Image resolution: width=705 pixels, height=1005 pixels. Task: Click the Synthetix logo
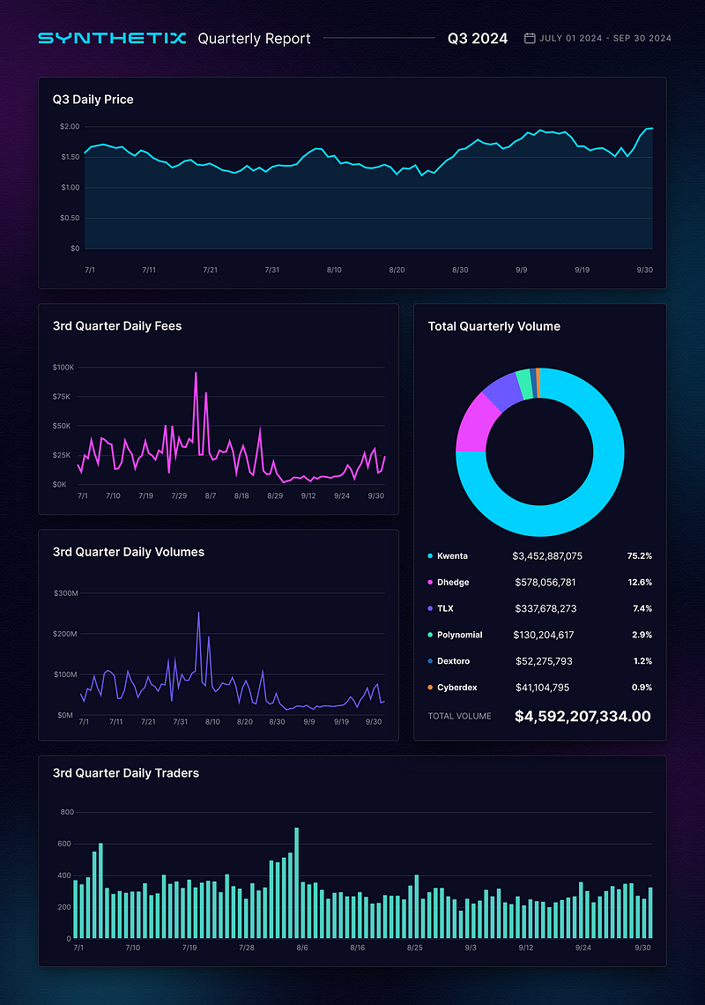tap(112, 39)
